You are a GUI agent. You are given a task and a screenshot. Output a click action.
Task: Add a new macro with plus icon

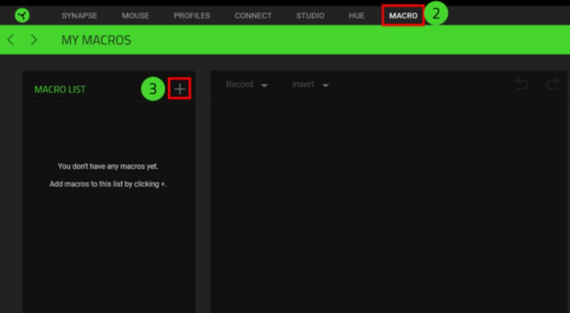click(180, 89)
